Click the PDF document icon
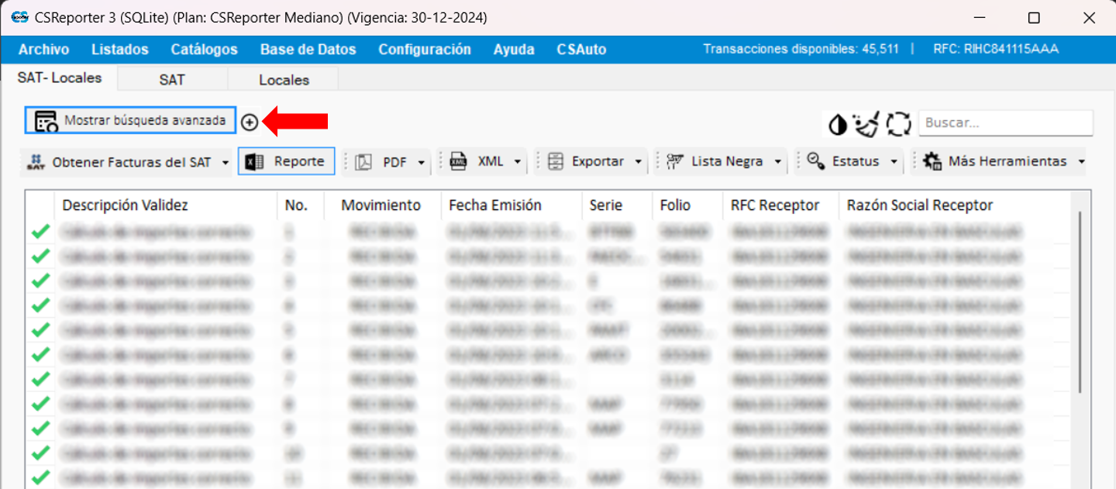 363,162
